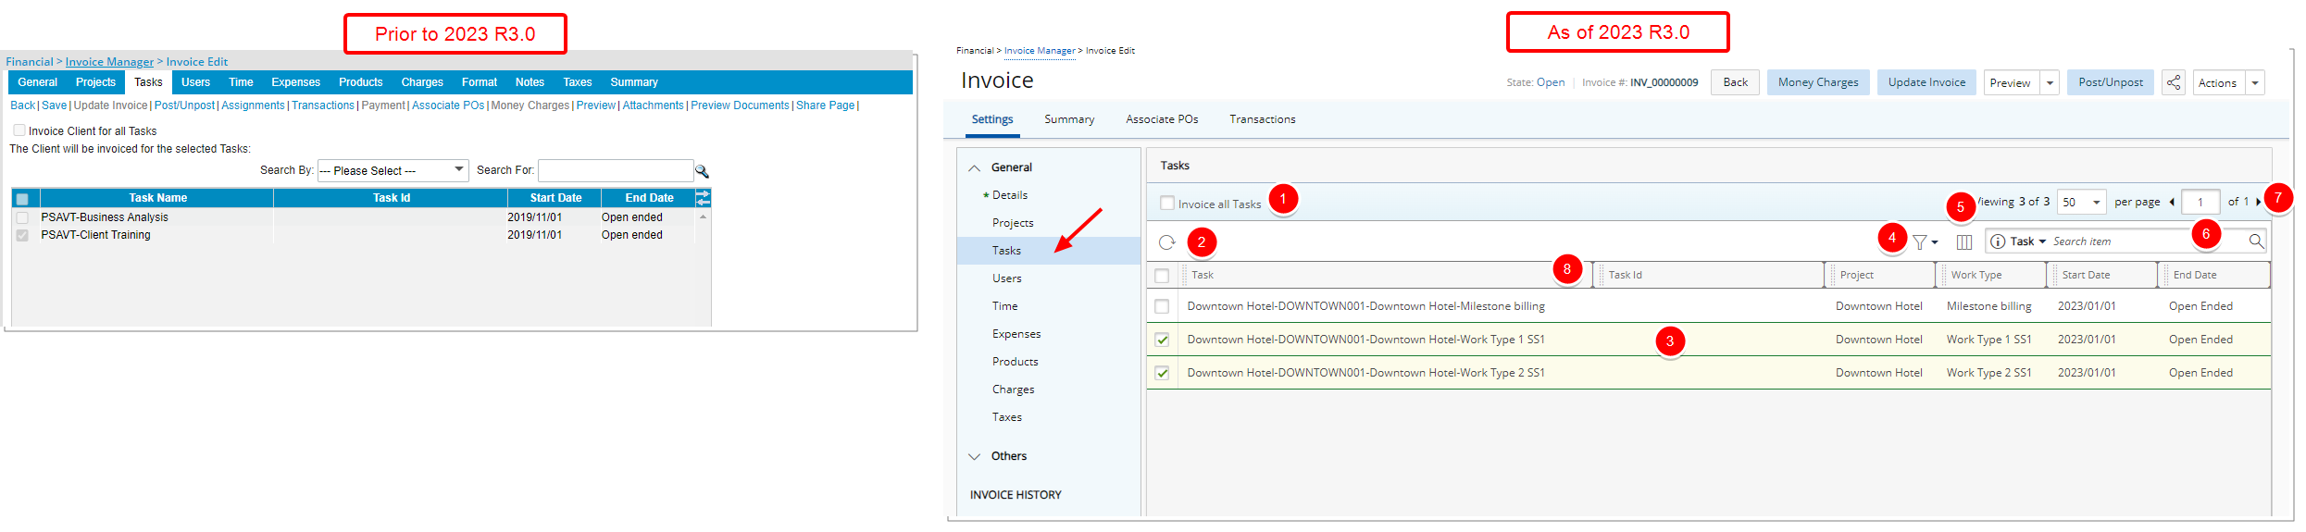Go to previous page arrow
Image resolution: width=2306 pixels, height=532 pixels.
point(2172,202)
